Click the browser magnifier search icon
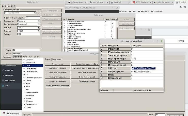The image size is (188, 116). [x=185, y=7]
